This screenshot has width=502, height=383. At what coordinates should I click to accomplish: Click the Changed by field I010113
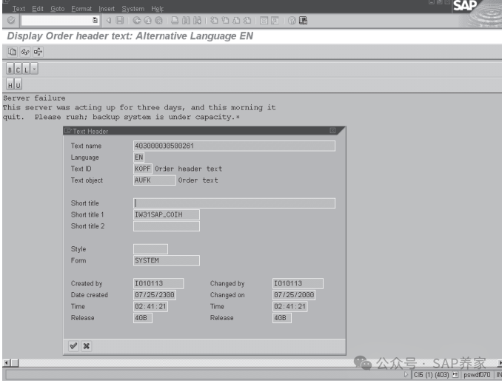coord(298,284)
